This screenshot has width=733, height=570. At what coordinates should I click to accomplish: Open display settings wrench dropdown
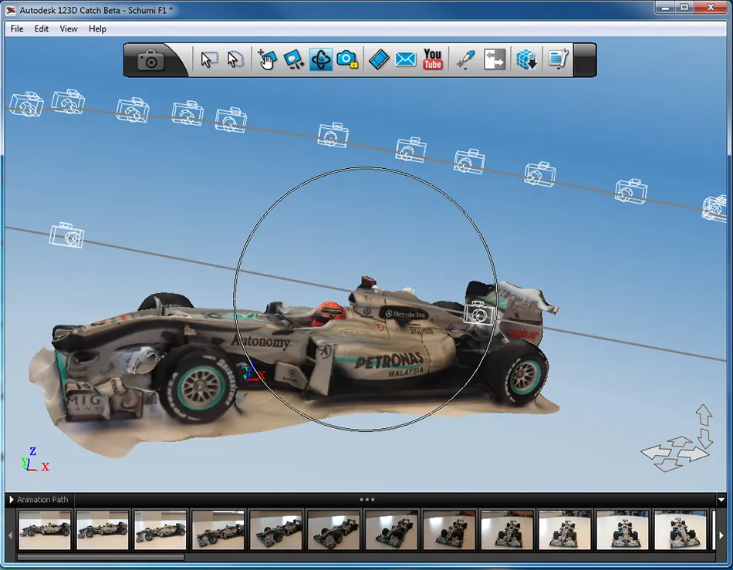[x=558, y=60]
